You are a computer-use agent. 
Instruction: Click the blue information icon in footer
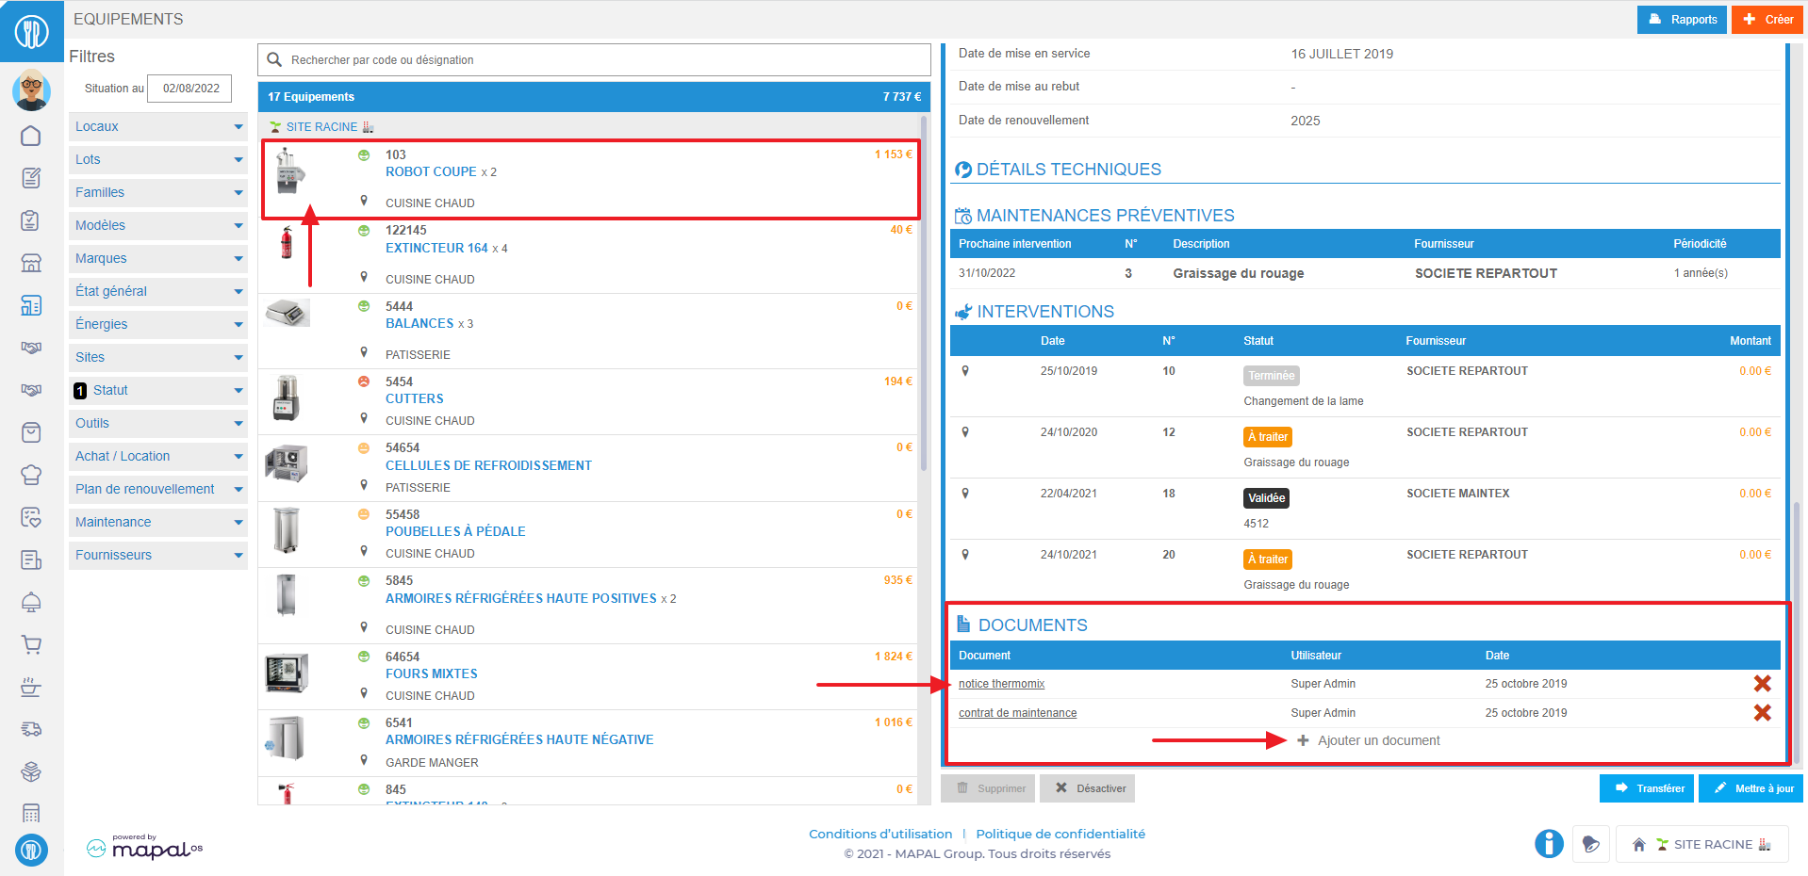(x=1549, y=844)
